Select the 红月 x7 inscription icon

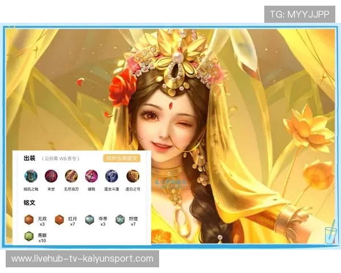coord(59,220)
